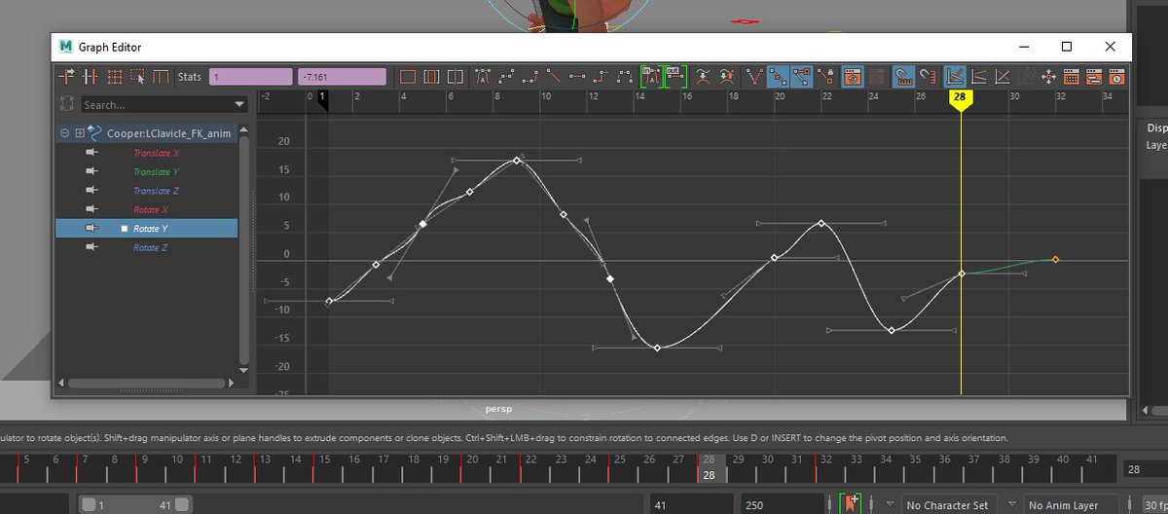
Task: Toggle Auto Load Graph Editor
Action: pos(853,76)
